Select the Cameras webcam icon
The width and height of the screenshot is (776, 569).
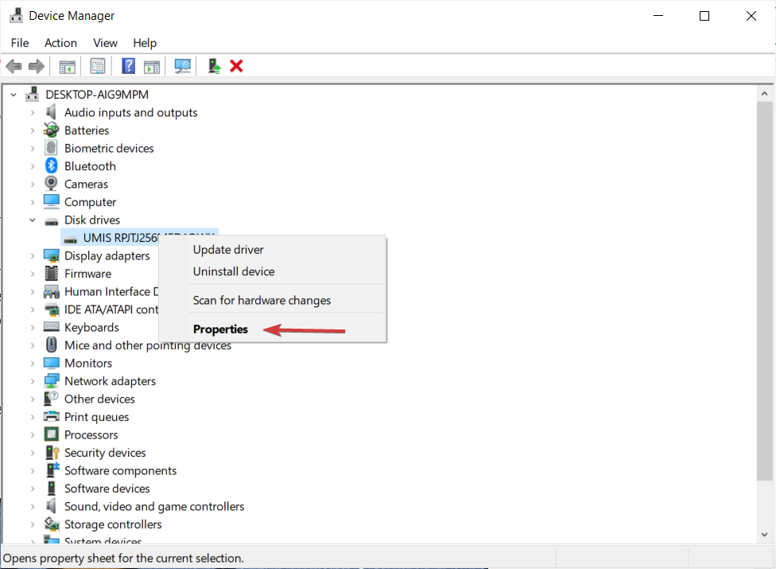coord(52,184)
